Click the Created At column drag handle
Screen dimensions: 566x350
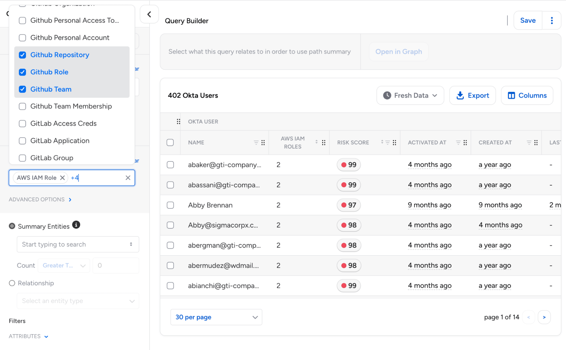[536, 143]
